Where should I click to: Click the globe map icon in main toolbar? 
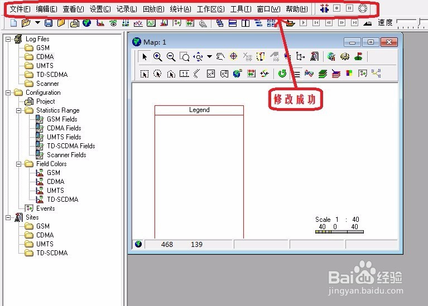coord(87,23)
